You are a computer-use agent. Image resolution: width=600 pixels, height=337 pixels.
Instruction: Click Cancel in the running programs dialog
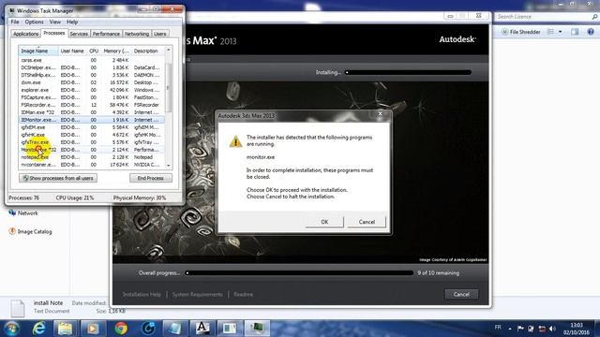coord(367,222)
